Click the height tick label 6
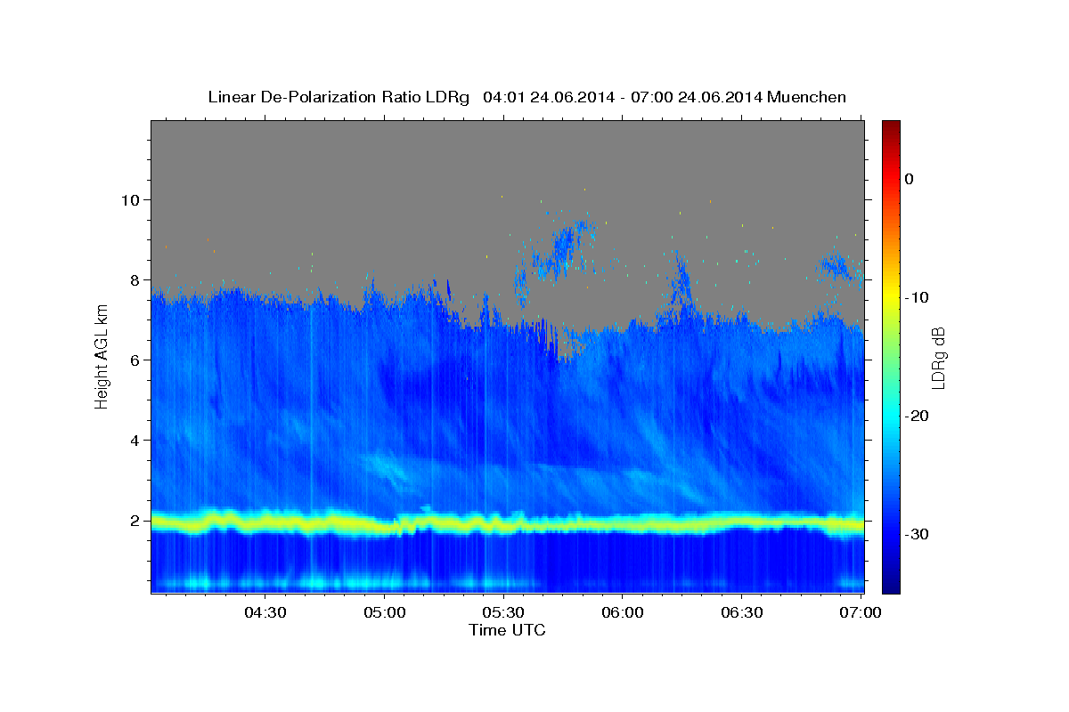 click(x=134, y=360)
